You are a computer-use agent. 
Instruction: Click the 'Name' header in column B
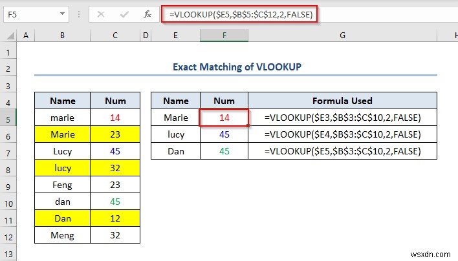coord(63,101)
